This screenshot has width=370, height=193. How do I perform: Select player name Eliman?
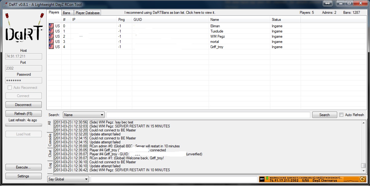(215, 26)
